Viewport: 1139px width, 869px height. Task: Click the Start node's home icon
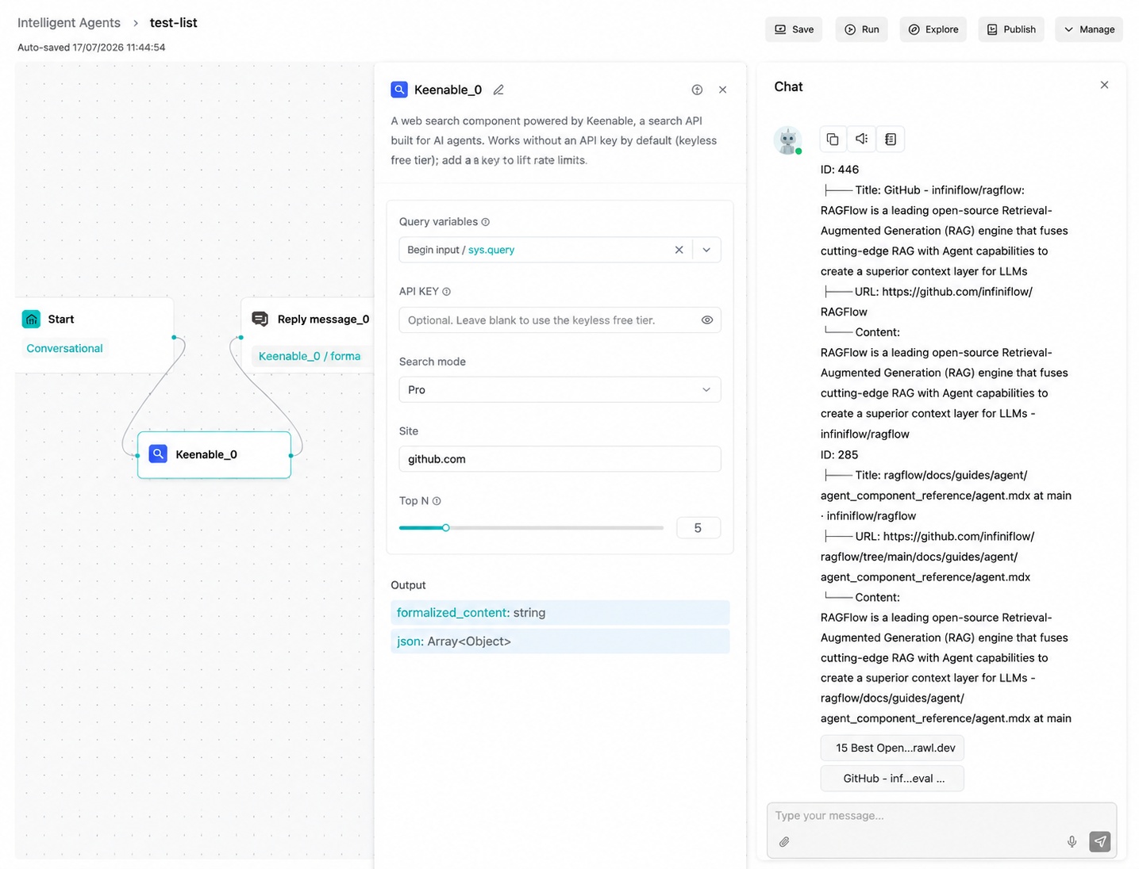pos(32,319)
